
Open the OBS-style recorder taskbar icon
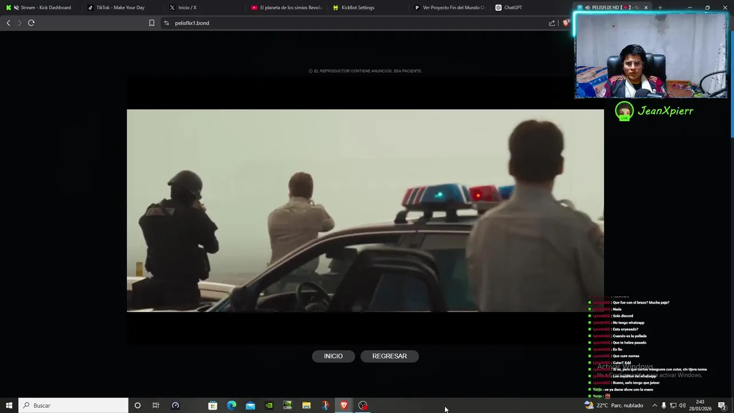363,406
